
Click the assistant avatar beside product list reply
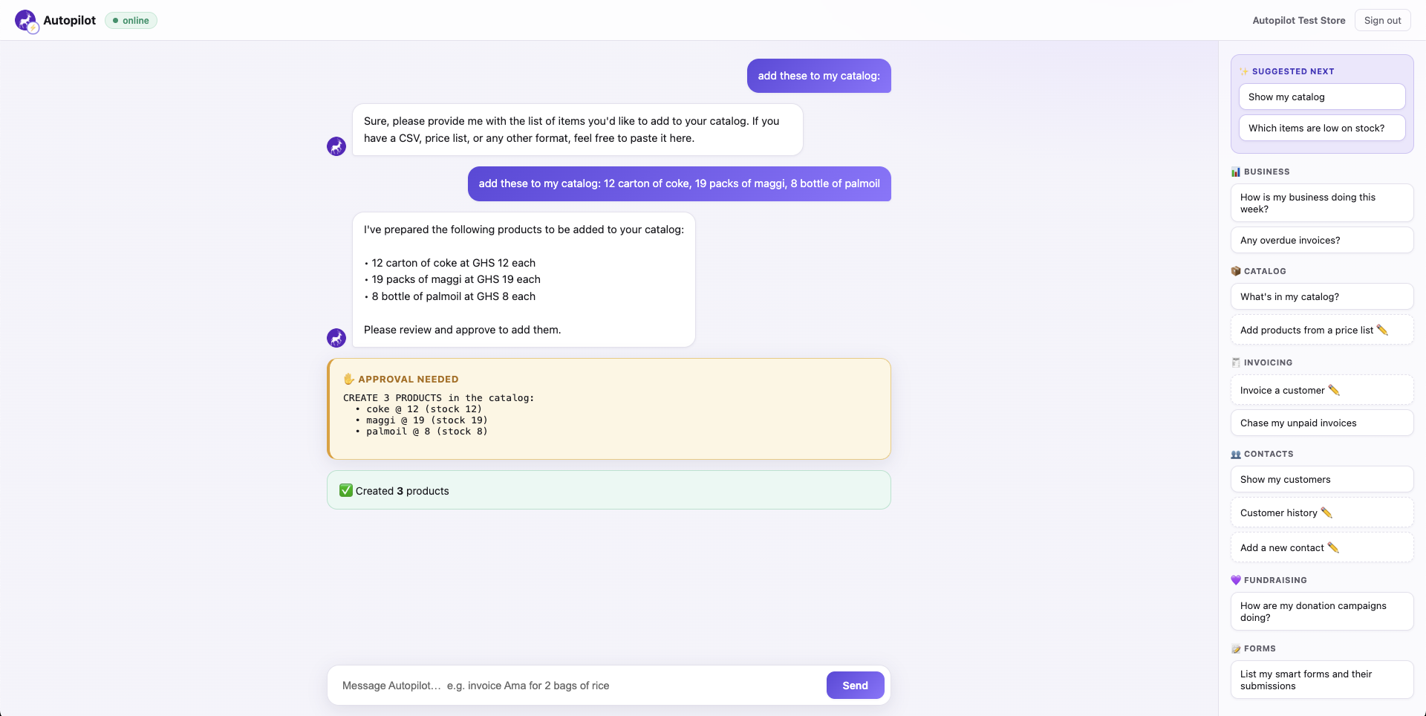pos(336,338)
